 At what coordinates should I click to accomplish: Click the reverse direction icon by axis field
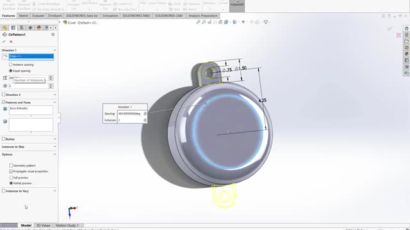(x=5, y=56)
